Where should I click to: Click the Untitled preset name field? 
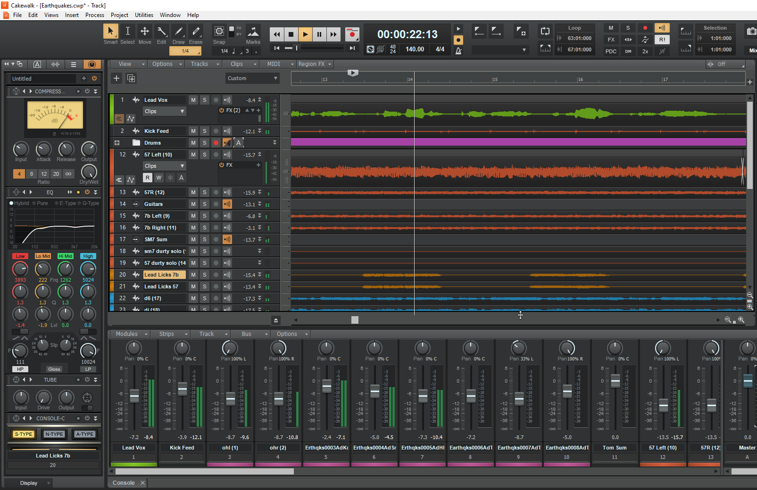43,79
